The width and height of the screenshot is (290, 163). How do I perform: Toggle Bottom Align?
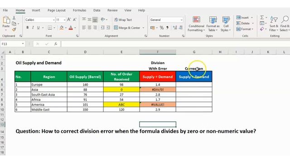95,19
